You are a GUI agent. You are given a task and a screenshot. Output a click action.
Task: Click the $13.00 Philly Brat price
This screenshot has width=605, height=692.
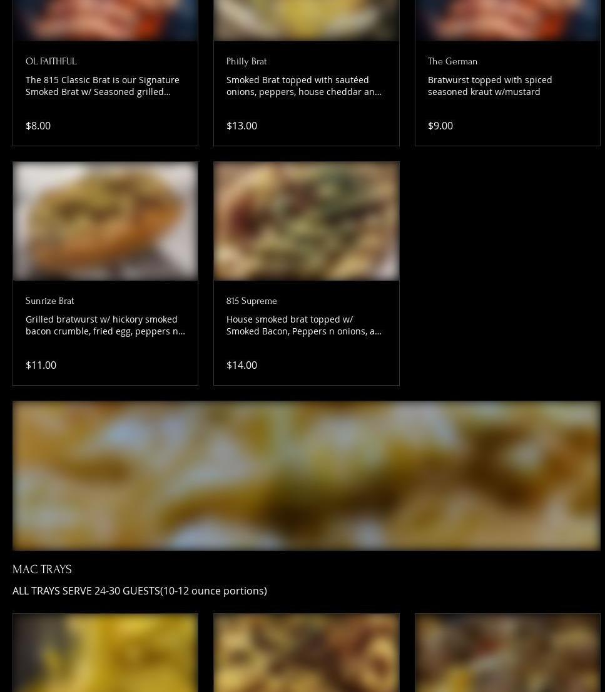[241, 126]
